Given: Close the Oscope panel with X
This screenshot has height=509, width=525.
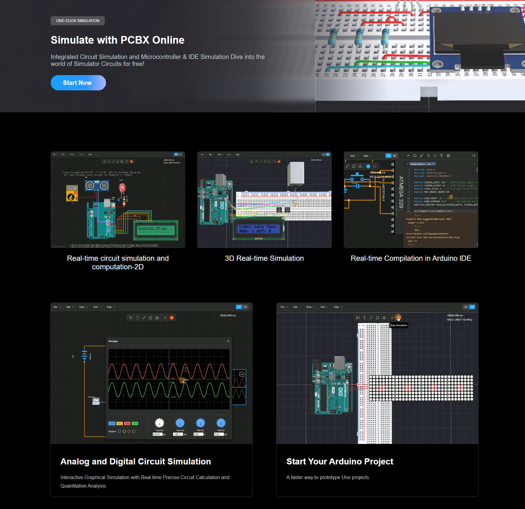Looking at the screenshot, I should click(228, 341).
